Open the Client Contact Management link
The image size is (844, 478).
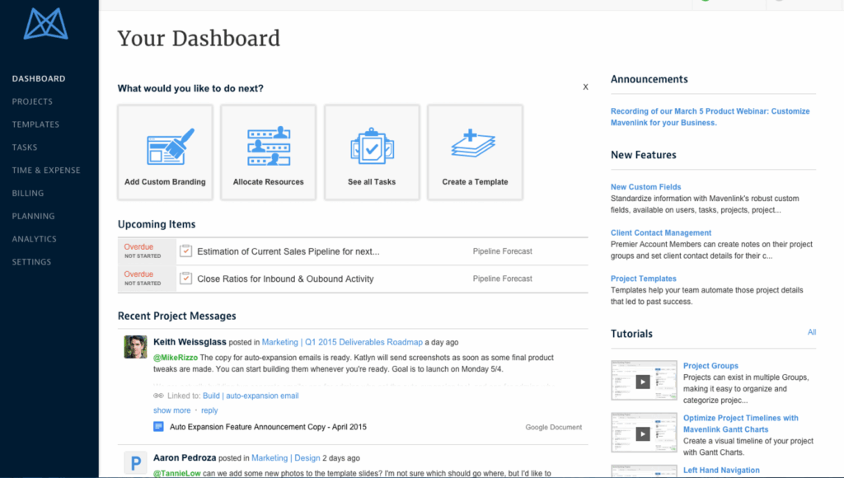coord(661,232)
